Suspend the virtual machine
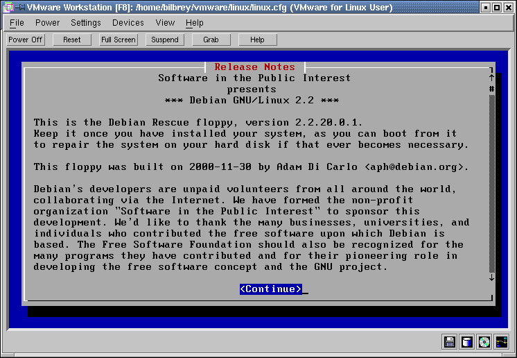The width and height of the screenshot is (517, 358). pyautogui.click(x=165, y=40)
